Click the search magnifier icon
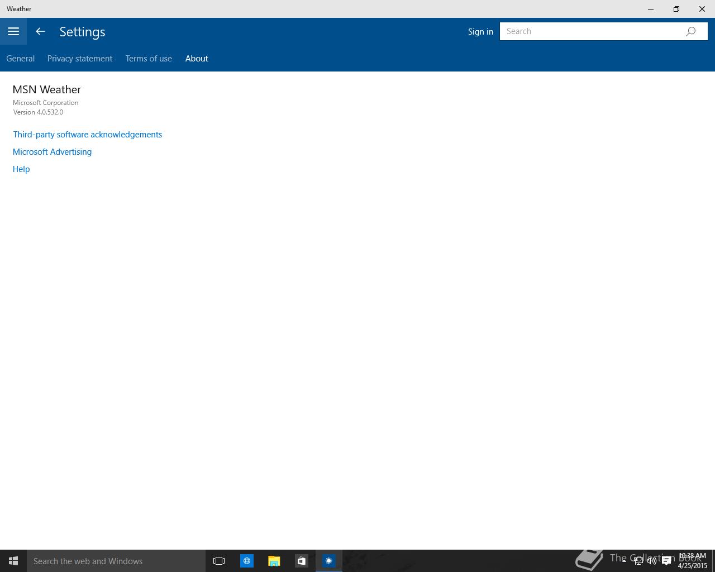The image size is (715, 572). tap(691, 31)
